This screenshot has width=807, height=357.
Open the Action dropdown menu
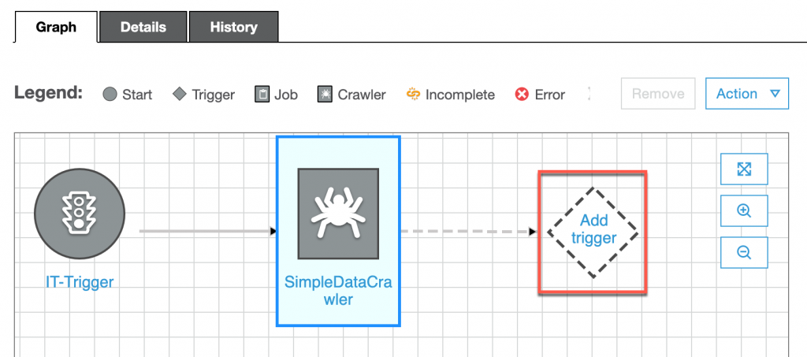tap(747, 94)
